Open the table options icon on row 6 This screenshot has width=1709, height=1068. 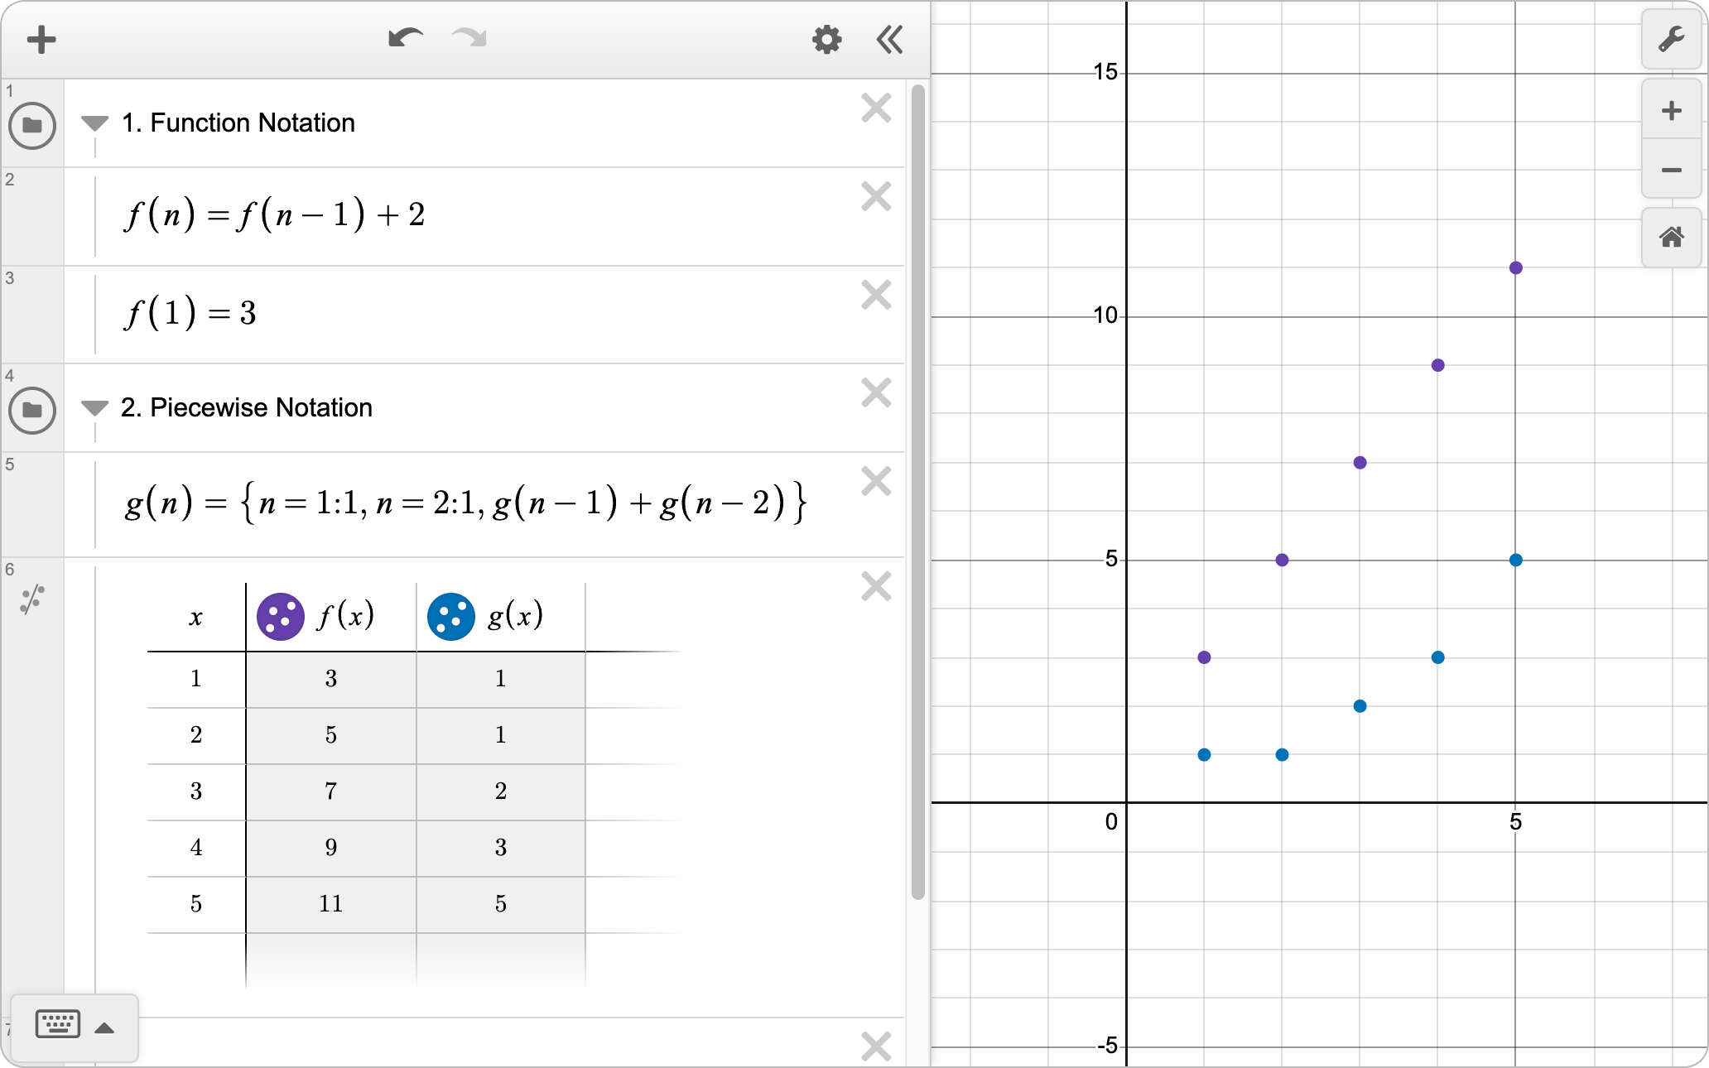pyautogui.click(x=32, y=599)
